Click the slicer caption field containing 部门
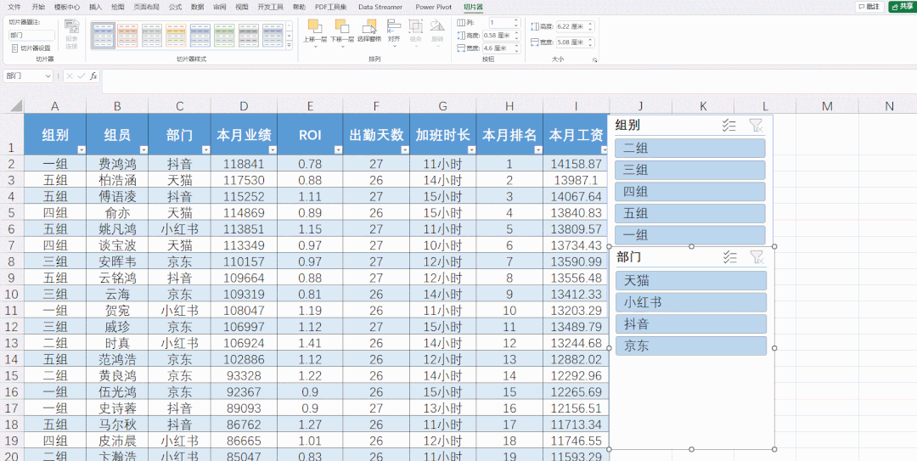The height and width of the screenshot is (461, 917). point(31,35)
